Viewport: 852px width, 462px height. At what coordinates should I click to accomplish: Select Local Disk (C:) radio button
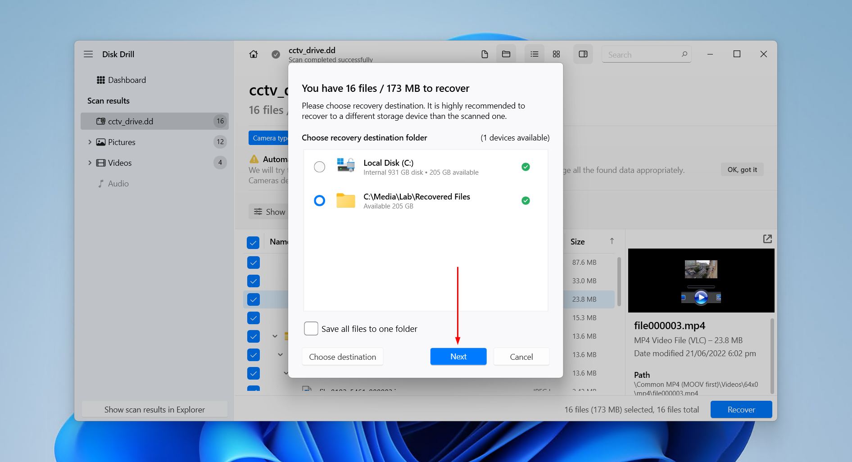tap(319, 167)
